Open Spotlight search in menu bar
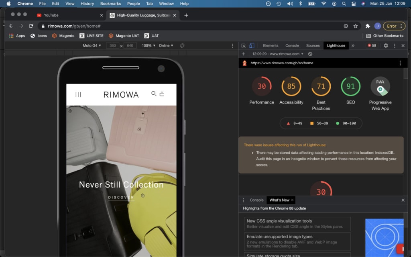 [x=344, y=4]
